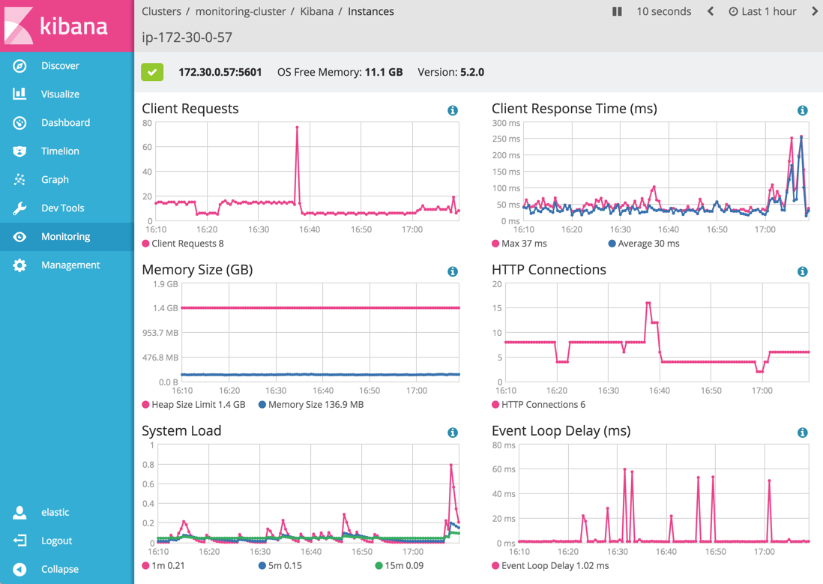Open the Last 1 hour time picker

click(762, 11)
